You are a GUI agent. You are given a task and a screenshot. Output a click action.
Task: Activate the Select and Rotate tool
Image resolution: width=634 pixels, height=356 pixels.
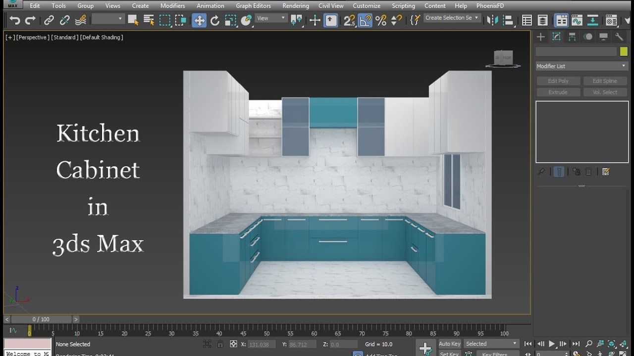coord(215,20)
